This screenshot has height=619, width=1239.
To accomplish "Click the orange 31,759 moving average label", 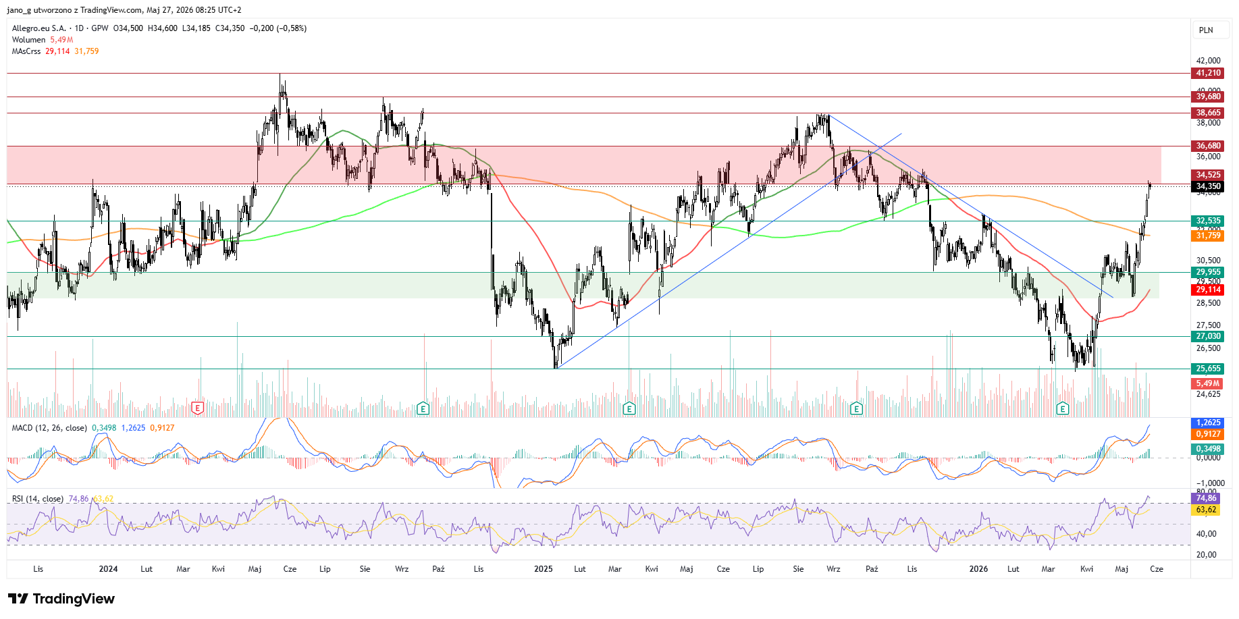I will [x=1208, y=236].
